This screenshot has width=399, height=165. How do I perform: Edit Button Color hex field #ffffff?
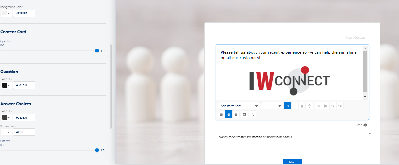coord(24,132)
